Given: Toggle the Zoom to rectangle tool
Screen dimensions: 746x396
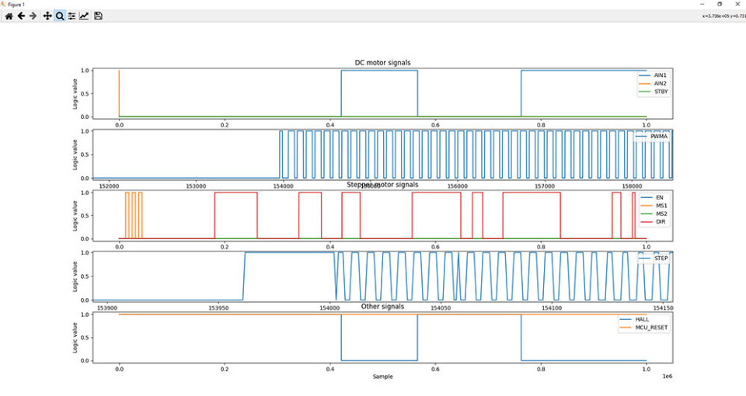Looking at the screenshot, I should [x=60, y=16].
